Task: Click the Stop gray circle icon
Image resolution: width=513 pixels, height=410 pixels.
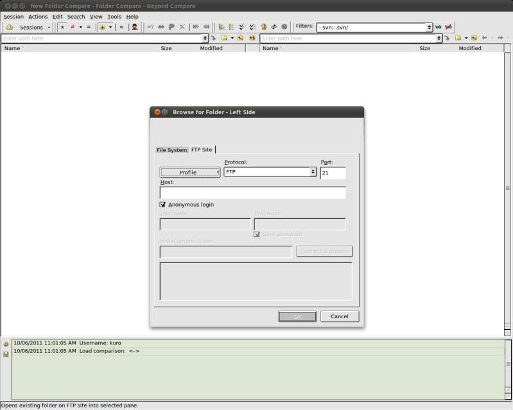Action: click(x=284, y=27)
